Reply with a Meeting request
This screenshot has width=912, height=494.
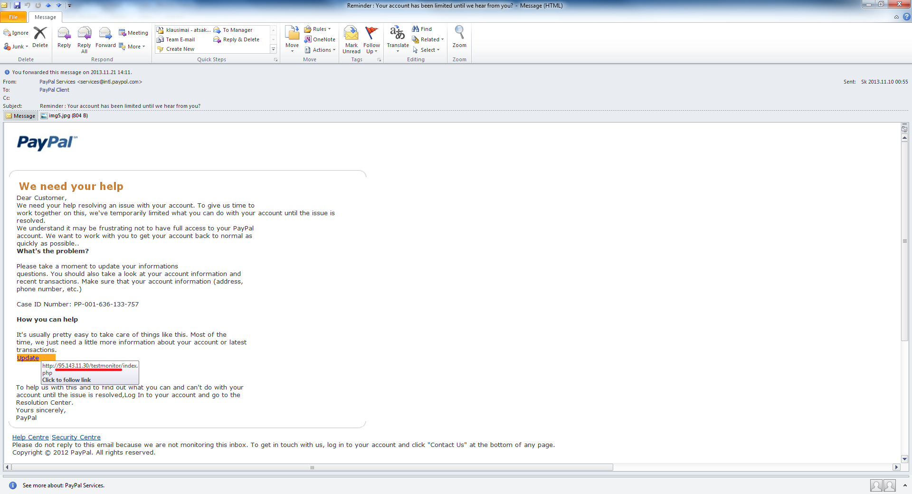pyautogui.click(x=133, y=33)
